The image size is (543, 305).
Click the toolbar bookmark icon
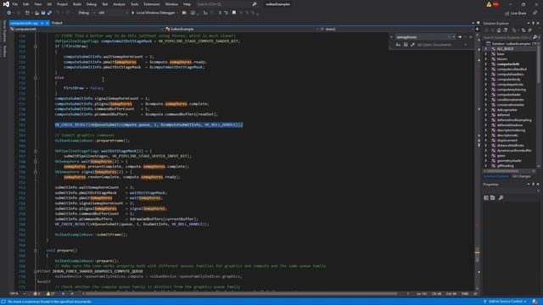click(234, 13)
